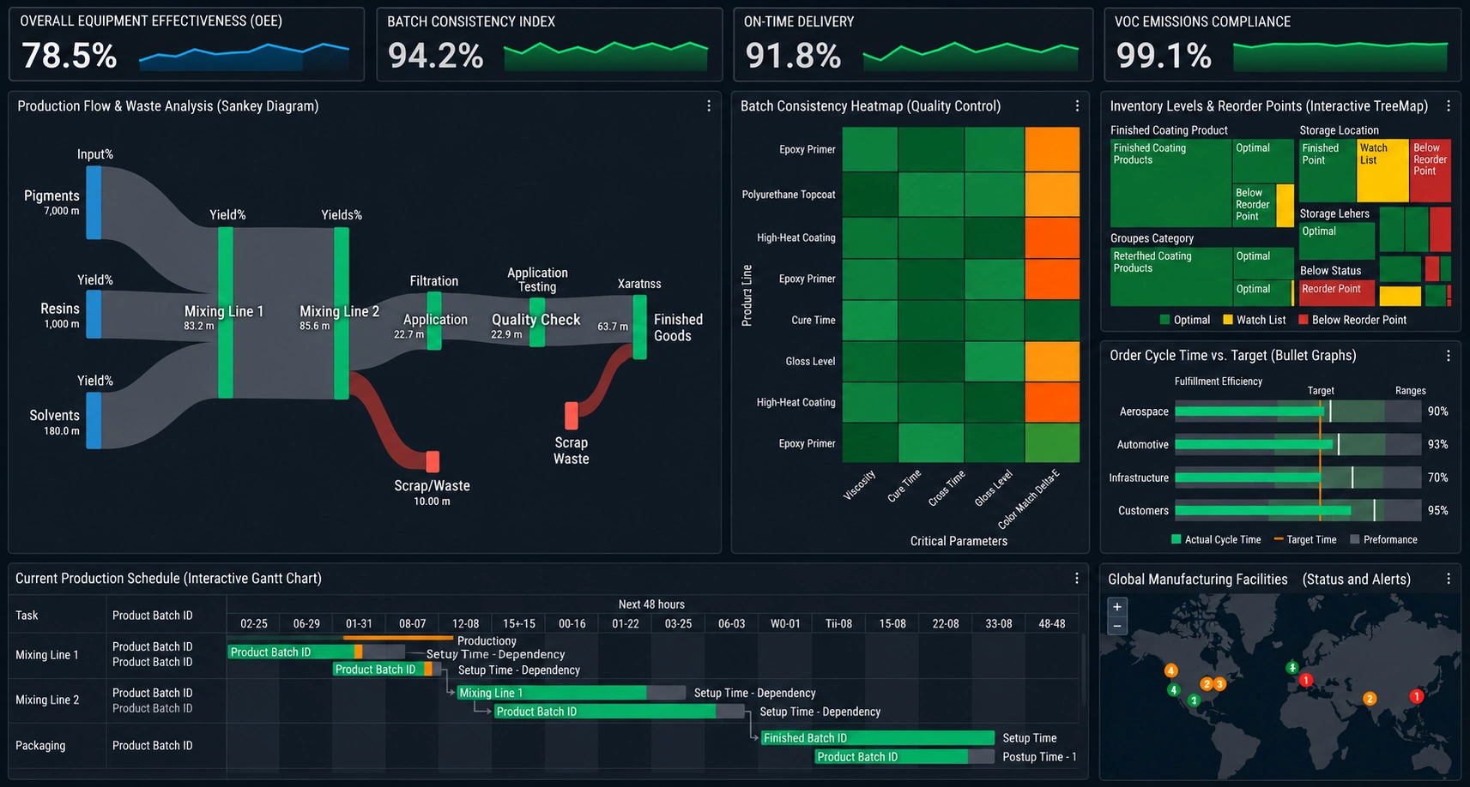Screen dimensions: 1470x787
Task: Click the 90% Aerospace range value
Action: 1438,412
